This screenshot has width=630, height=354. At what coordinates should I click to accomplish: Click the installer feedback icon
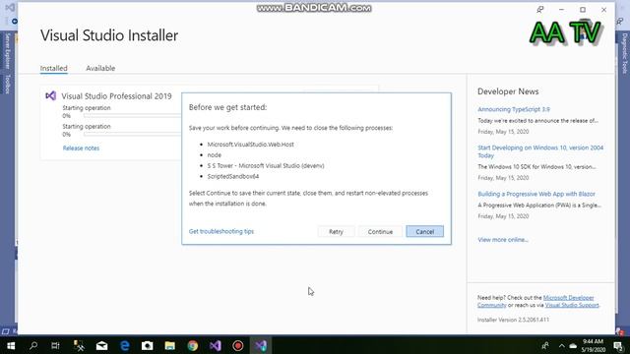(540, 10)
